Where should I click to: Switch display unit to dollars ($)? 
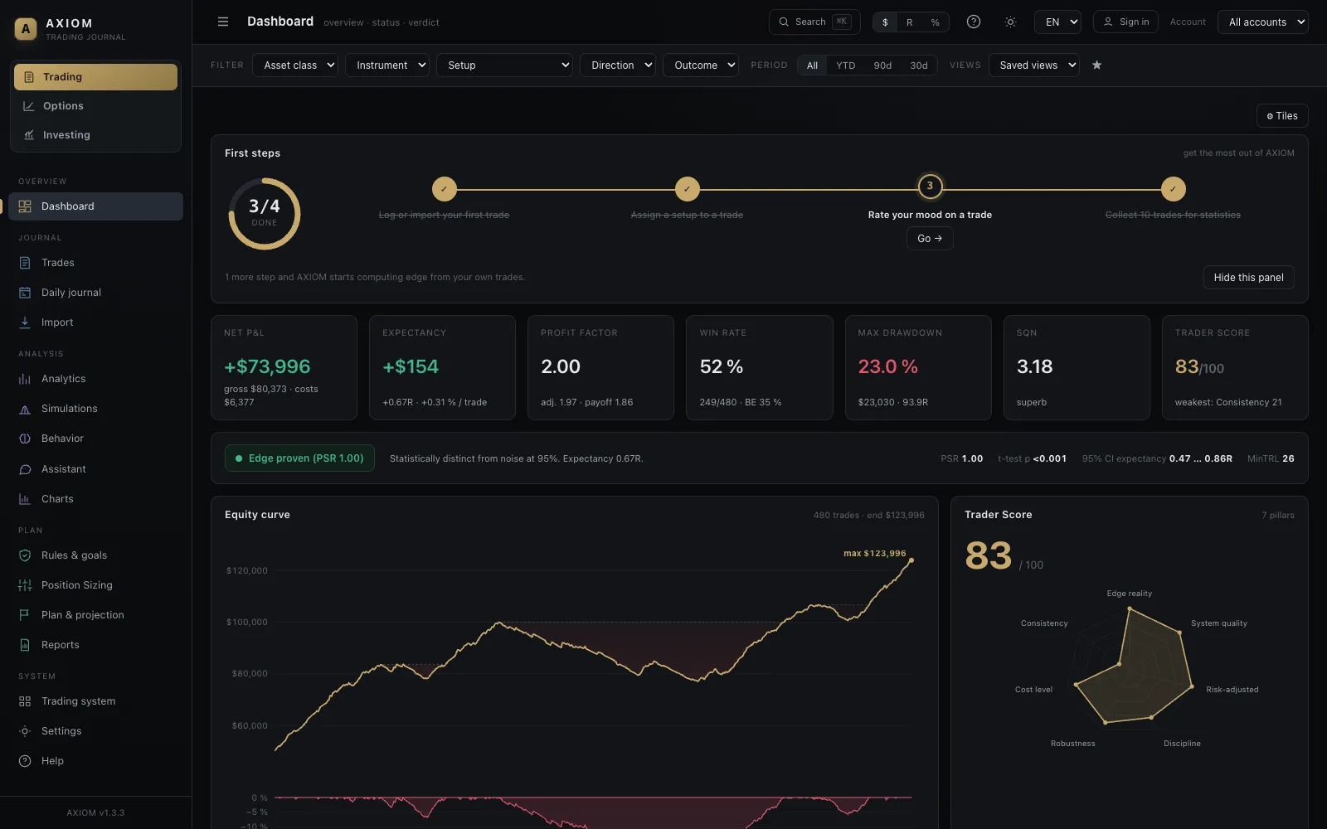[885, 22]
